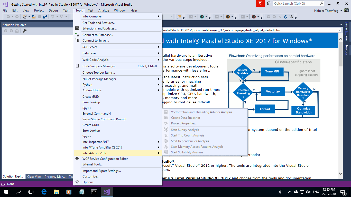Click the Save All toolbar icon

tap(45, 17)
